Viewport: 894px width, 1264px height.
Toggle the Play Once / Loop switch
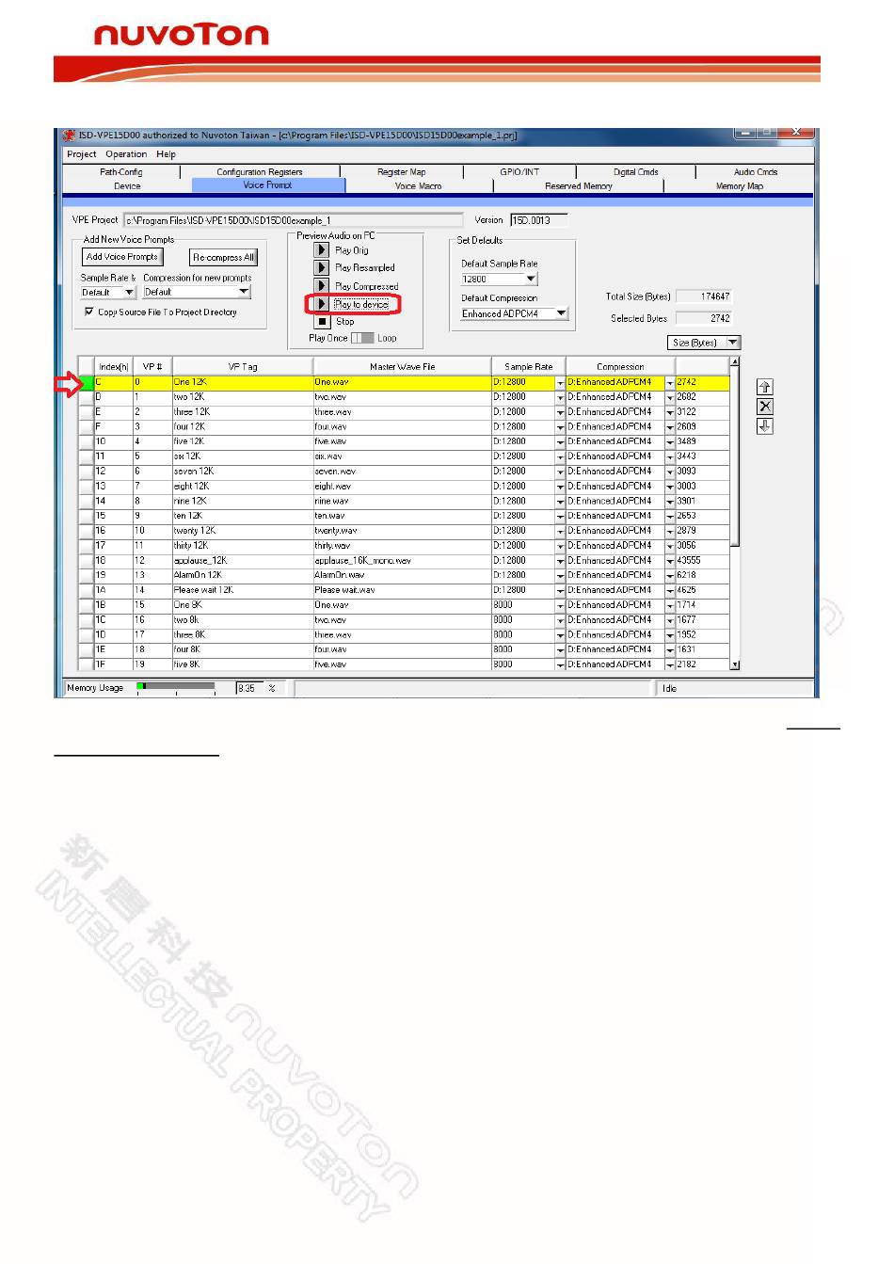pos(362,338)
